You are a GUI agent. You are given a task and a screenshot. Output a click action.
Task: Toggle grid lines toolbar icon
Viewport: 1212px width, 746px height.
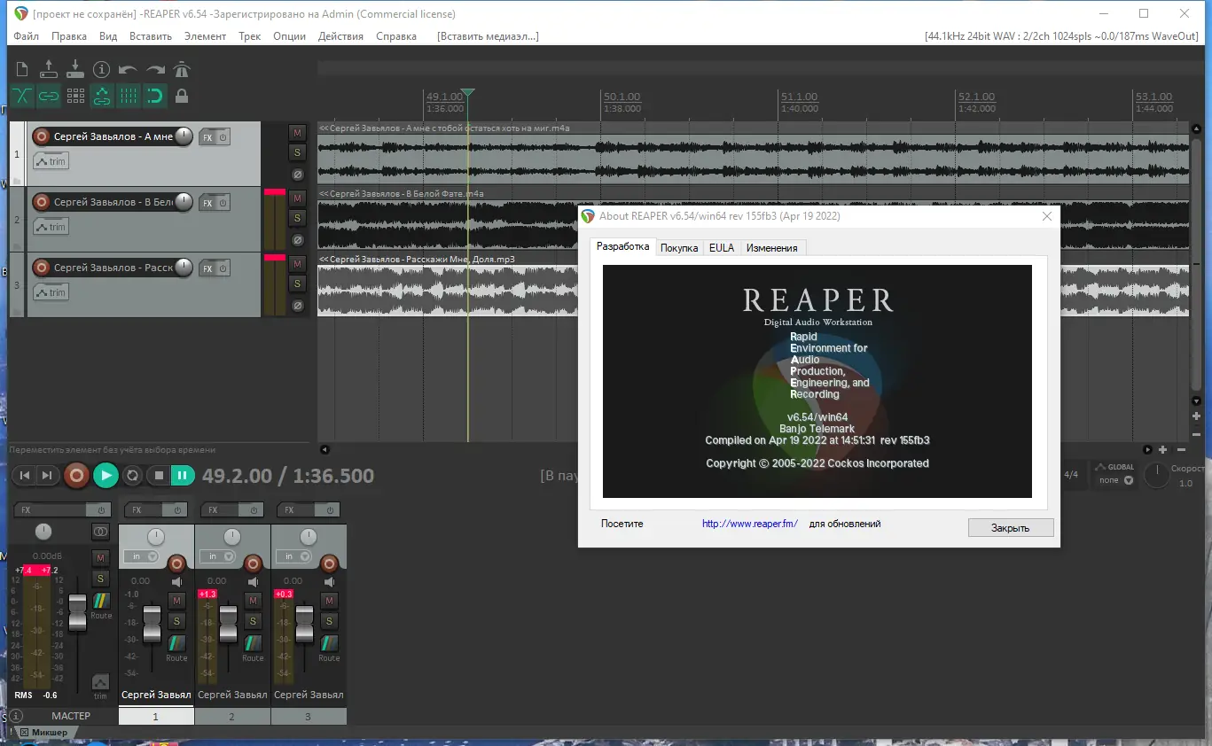coord(129,96)
